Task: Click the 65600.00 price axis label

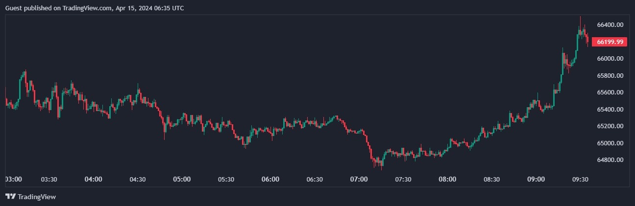Action: tap(610, 92)
